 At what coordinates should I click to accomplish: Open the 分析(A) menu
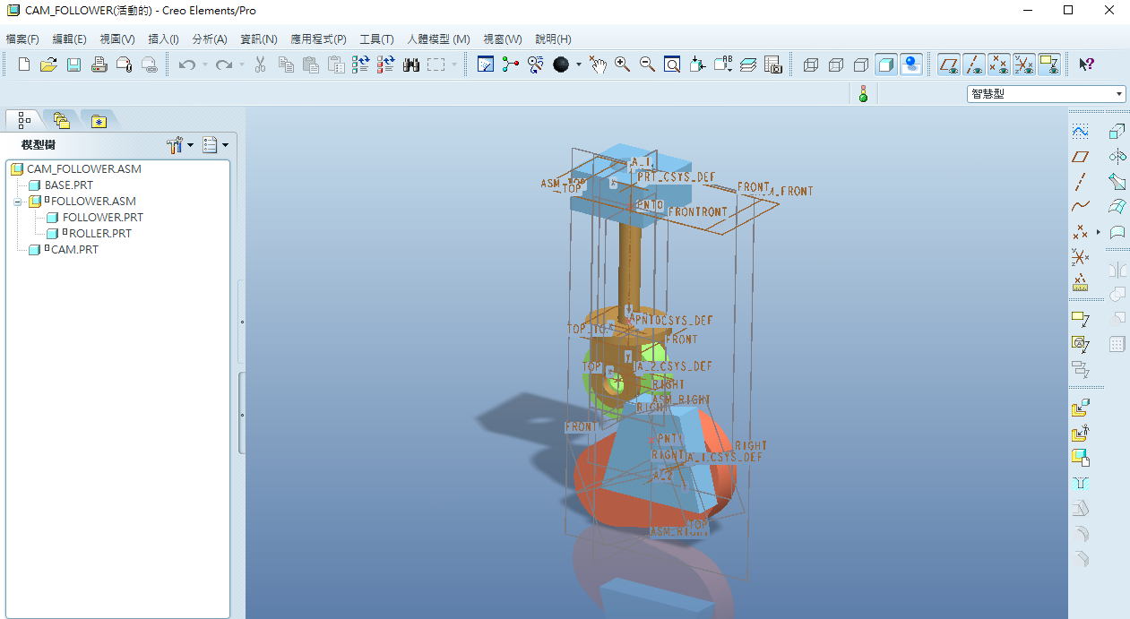tap(210, 39)
